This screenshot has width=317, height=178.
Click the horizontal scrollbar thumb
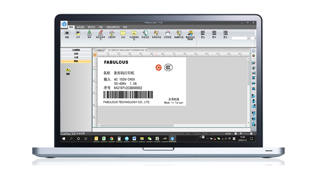pyautogui.click(x=137, y=125)
